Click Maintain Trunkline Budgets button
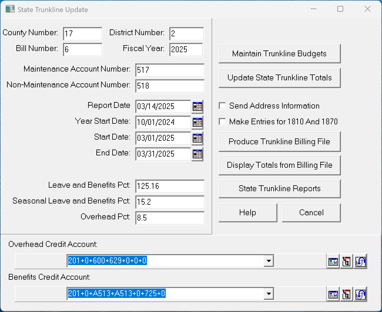Image resolution: width=382 pixels, height=312 pixels. pos(279,54)
